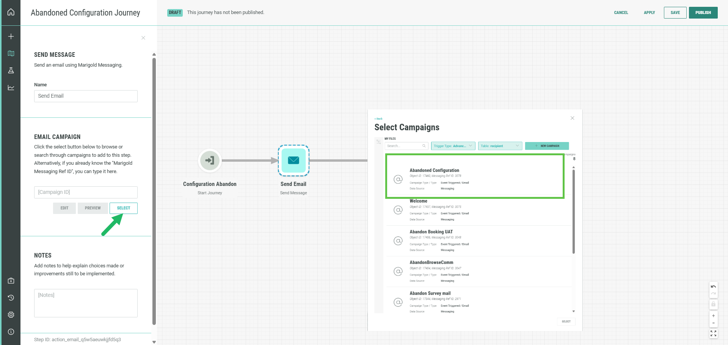Click the Select button under Campaign ID
Viewport: 728px width, 345px height.
[x=124, y=208]
